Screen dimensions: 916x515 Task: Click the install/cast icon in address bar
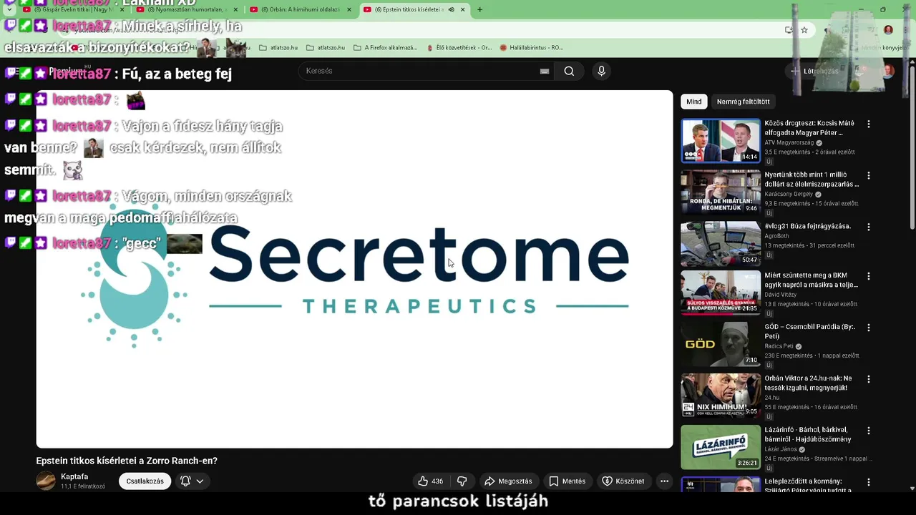point(789,30)
